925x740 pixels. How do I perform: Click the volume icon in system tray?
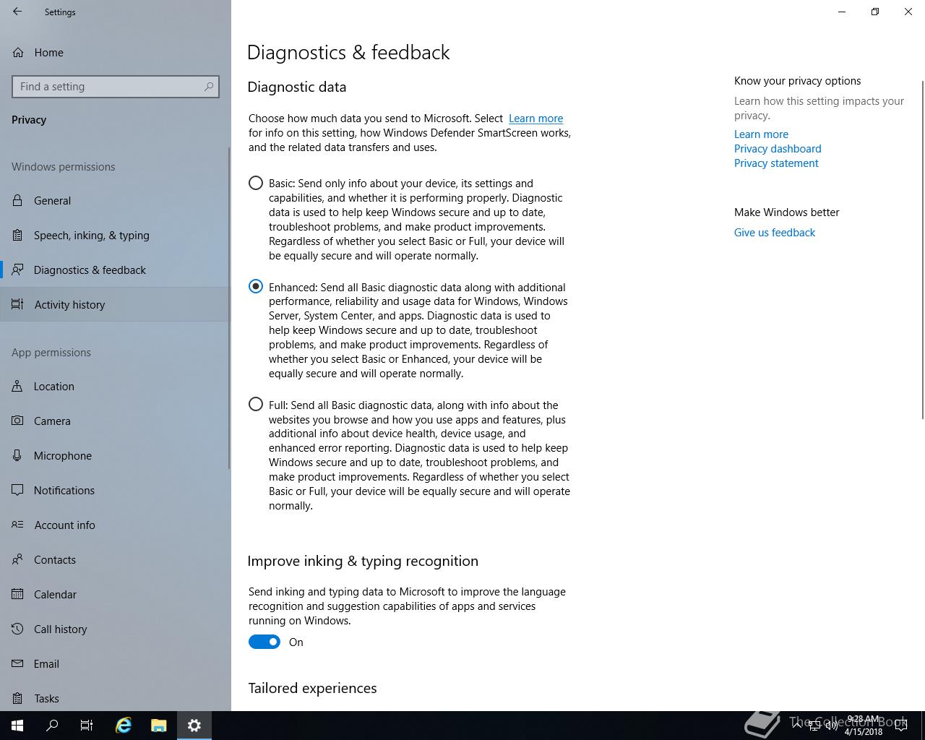pos(831,726)
